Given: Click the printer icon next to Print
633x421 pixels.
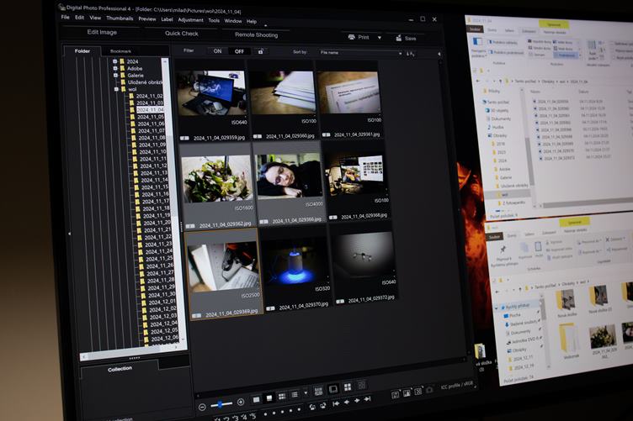Looking at the screenshot, I should (352, 37).
